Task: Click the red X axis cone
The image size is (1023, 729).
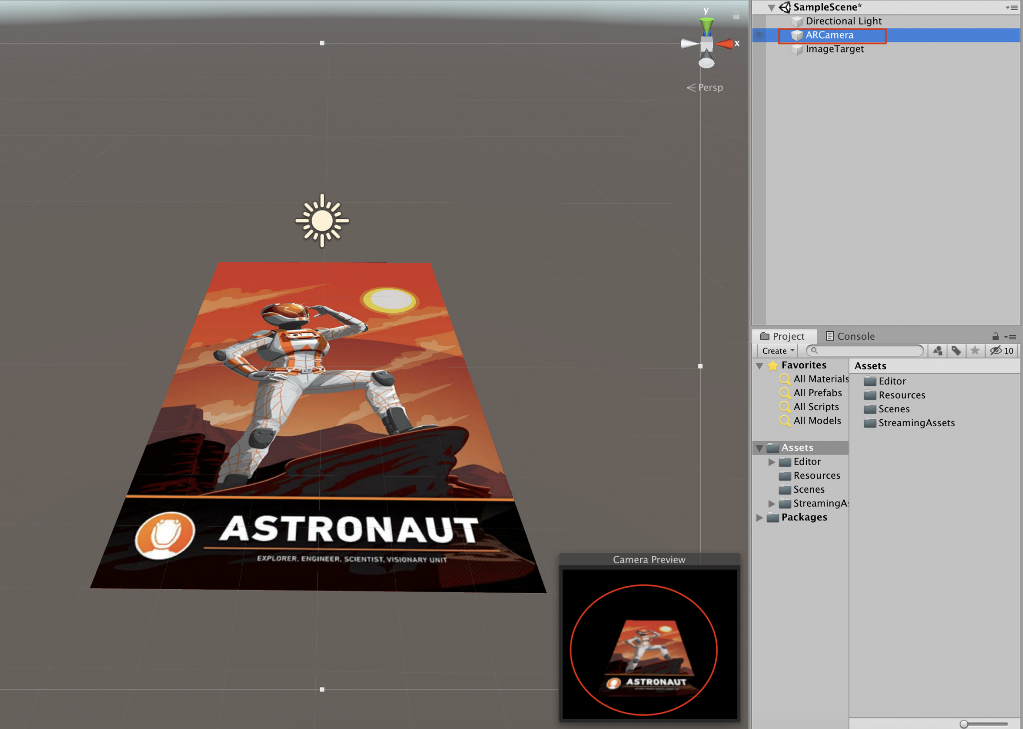Action: [725, 44]
